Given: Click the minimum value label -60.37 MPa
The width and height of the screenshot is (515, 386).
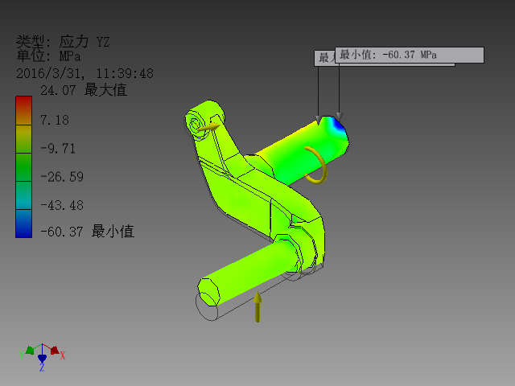Looking at the screenshot, I should click(x=410, y=55).
